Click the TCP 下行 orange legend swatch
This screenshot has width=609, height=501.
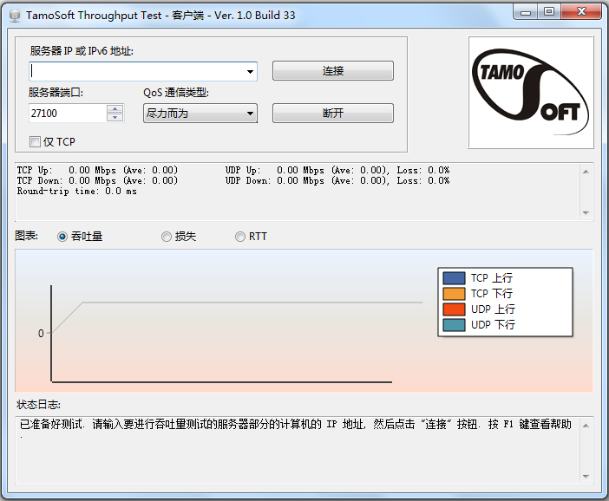pos(454,293)
